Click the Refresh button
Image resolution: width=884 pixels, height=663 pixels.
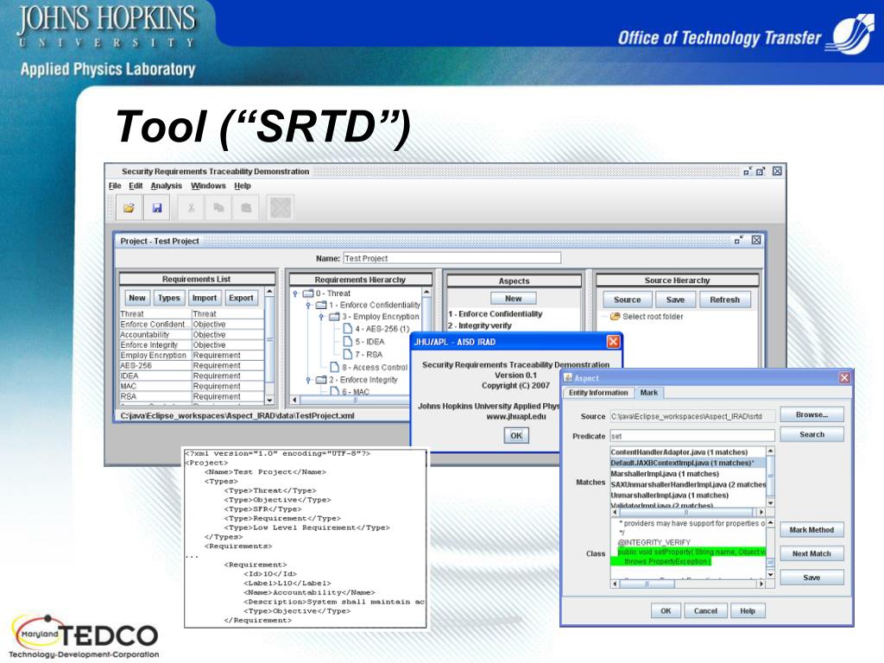tap(724, 300)
